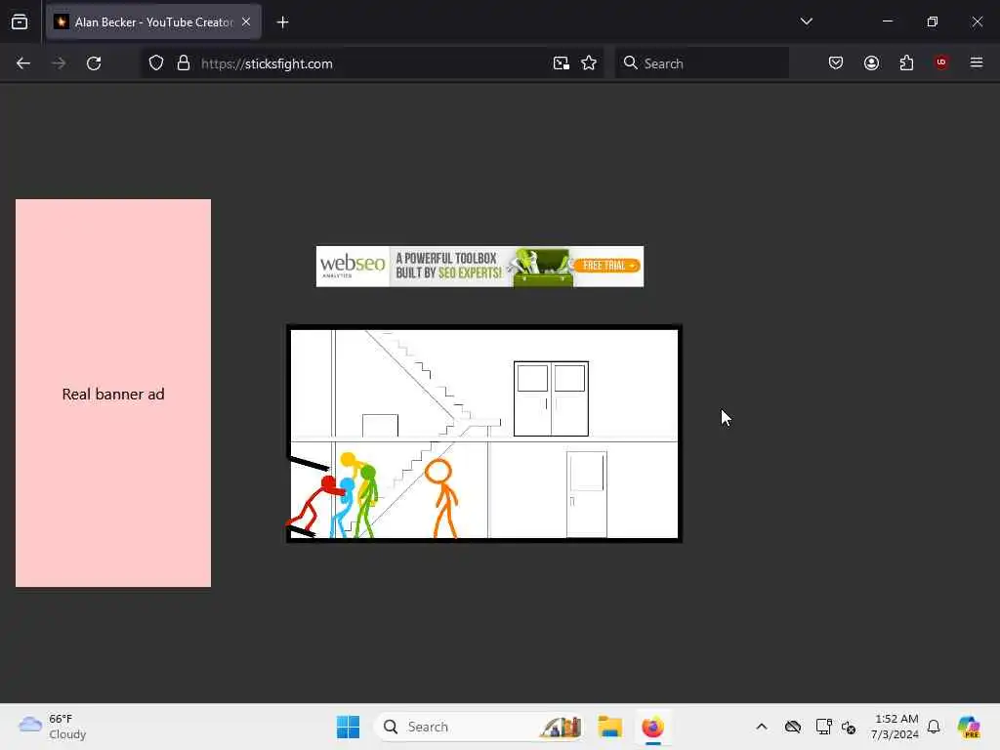Open the tracking protection shield icon
Image resolution: width=1000 pixels, height=750 pixels.
pyautogui.click(x=156, y=63)
